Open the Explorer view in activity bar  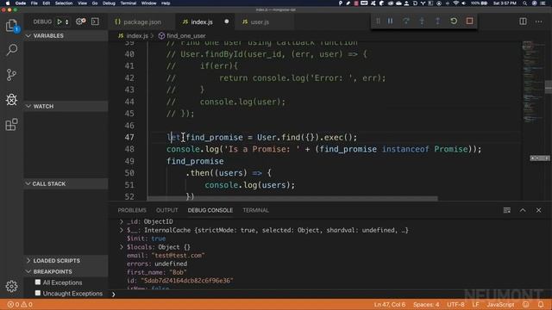(11, 25)
